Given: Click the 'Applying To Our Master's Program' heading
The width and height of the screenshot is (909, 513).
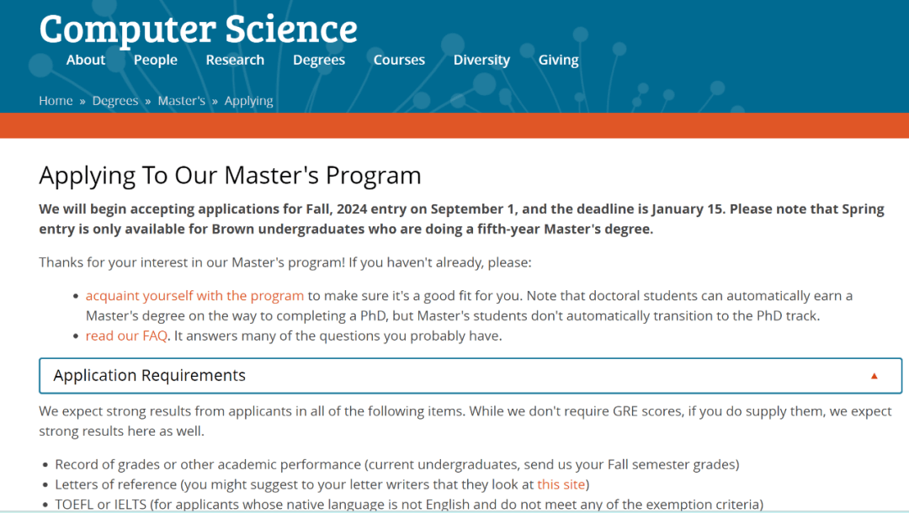Looking at the screenshot, I should (x=230, y=176).
